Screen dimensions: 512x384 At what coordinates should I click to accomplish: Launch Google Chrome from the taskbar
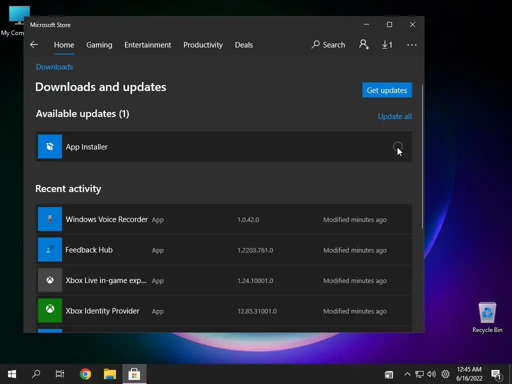(85, 374)
